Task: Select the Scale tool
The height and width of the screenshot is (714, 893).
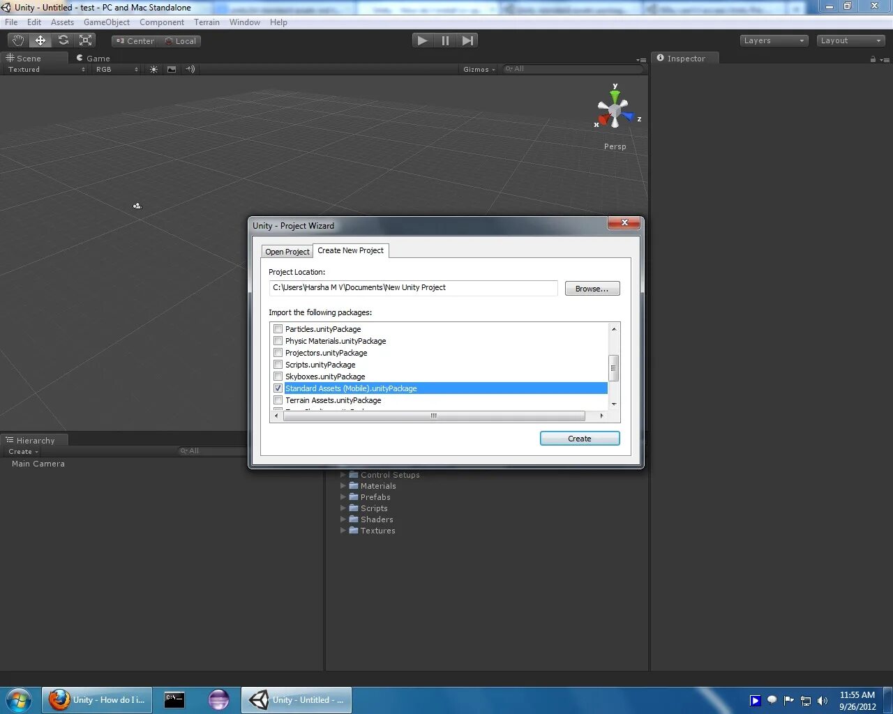Action: (x=86, y=40)
